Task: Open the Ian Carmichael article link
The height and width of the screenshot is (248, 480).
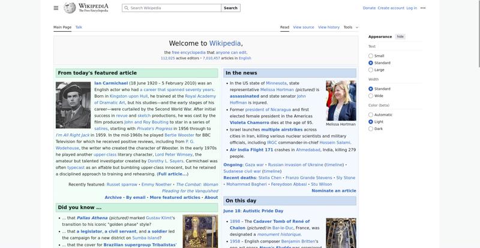Action: coord(111,83)
